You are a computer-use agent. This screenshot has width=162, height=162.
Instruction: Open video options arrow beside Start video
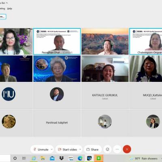pos(80,149)
